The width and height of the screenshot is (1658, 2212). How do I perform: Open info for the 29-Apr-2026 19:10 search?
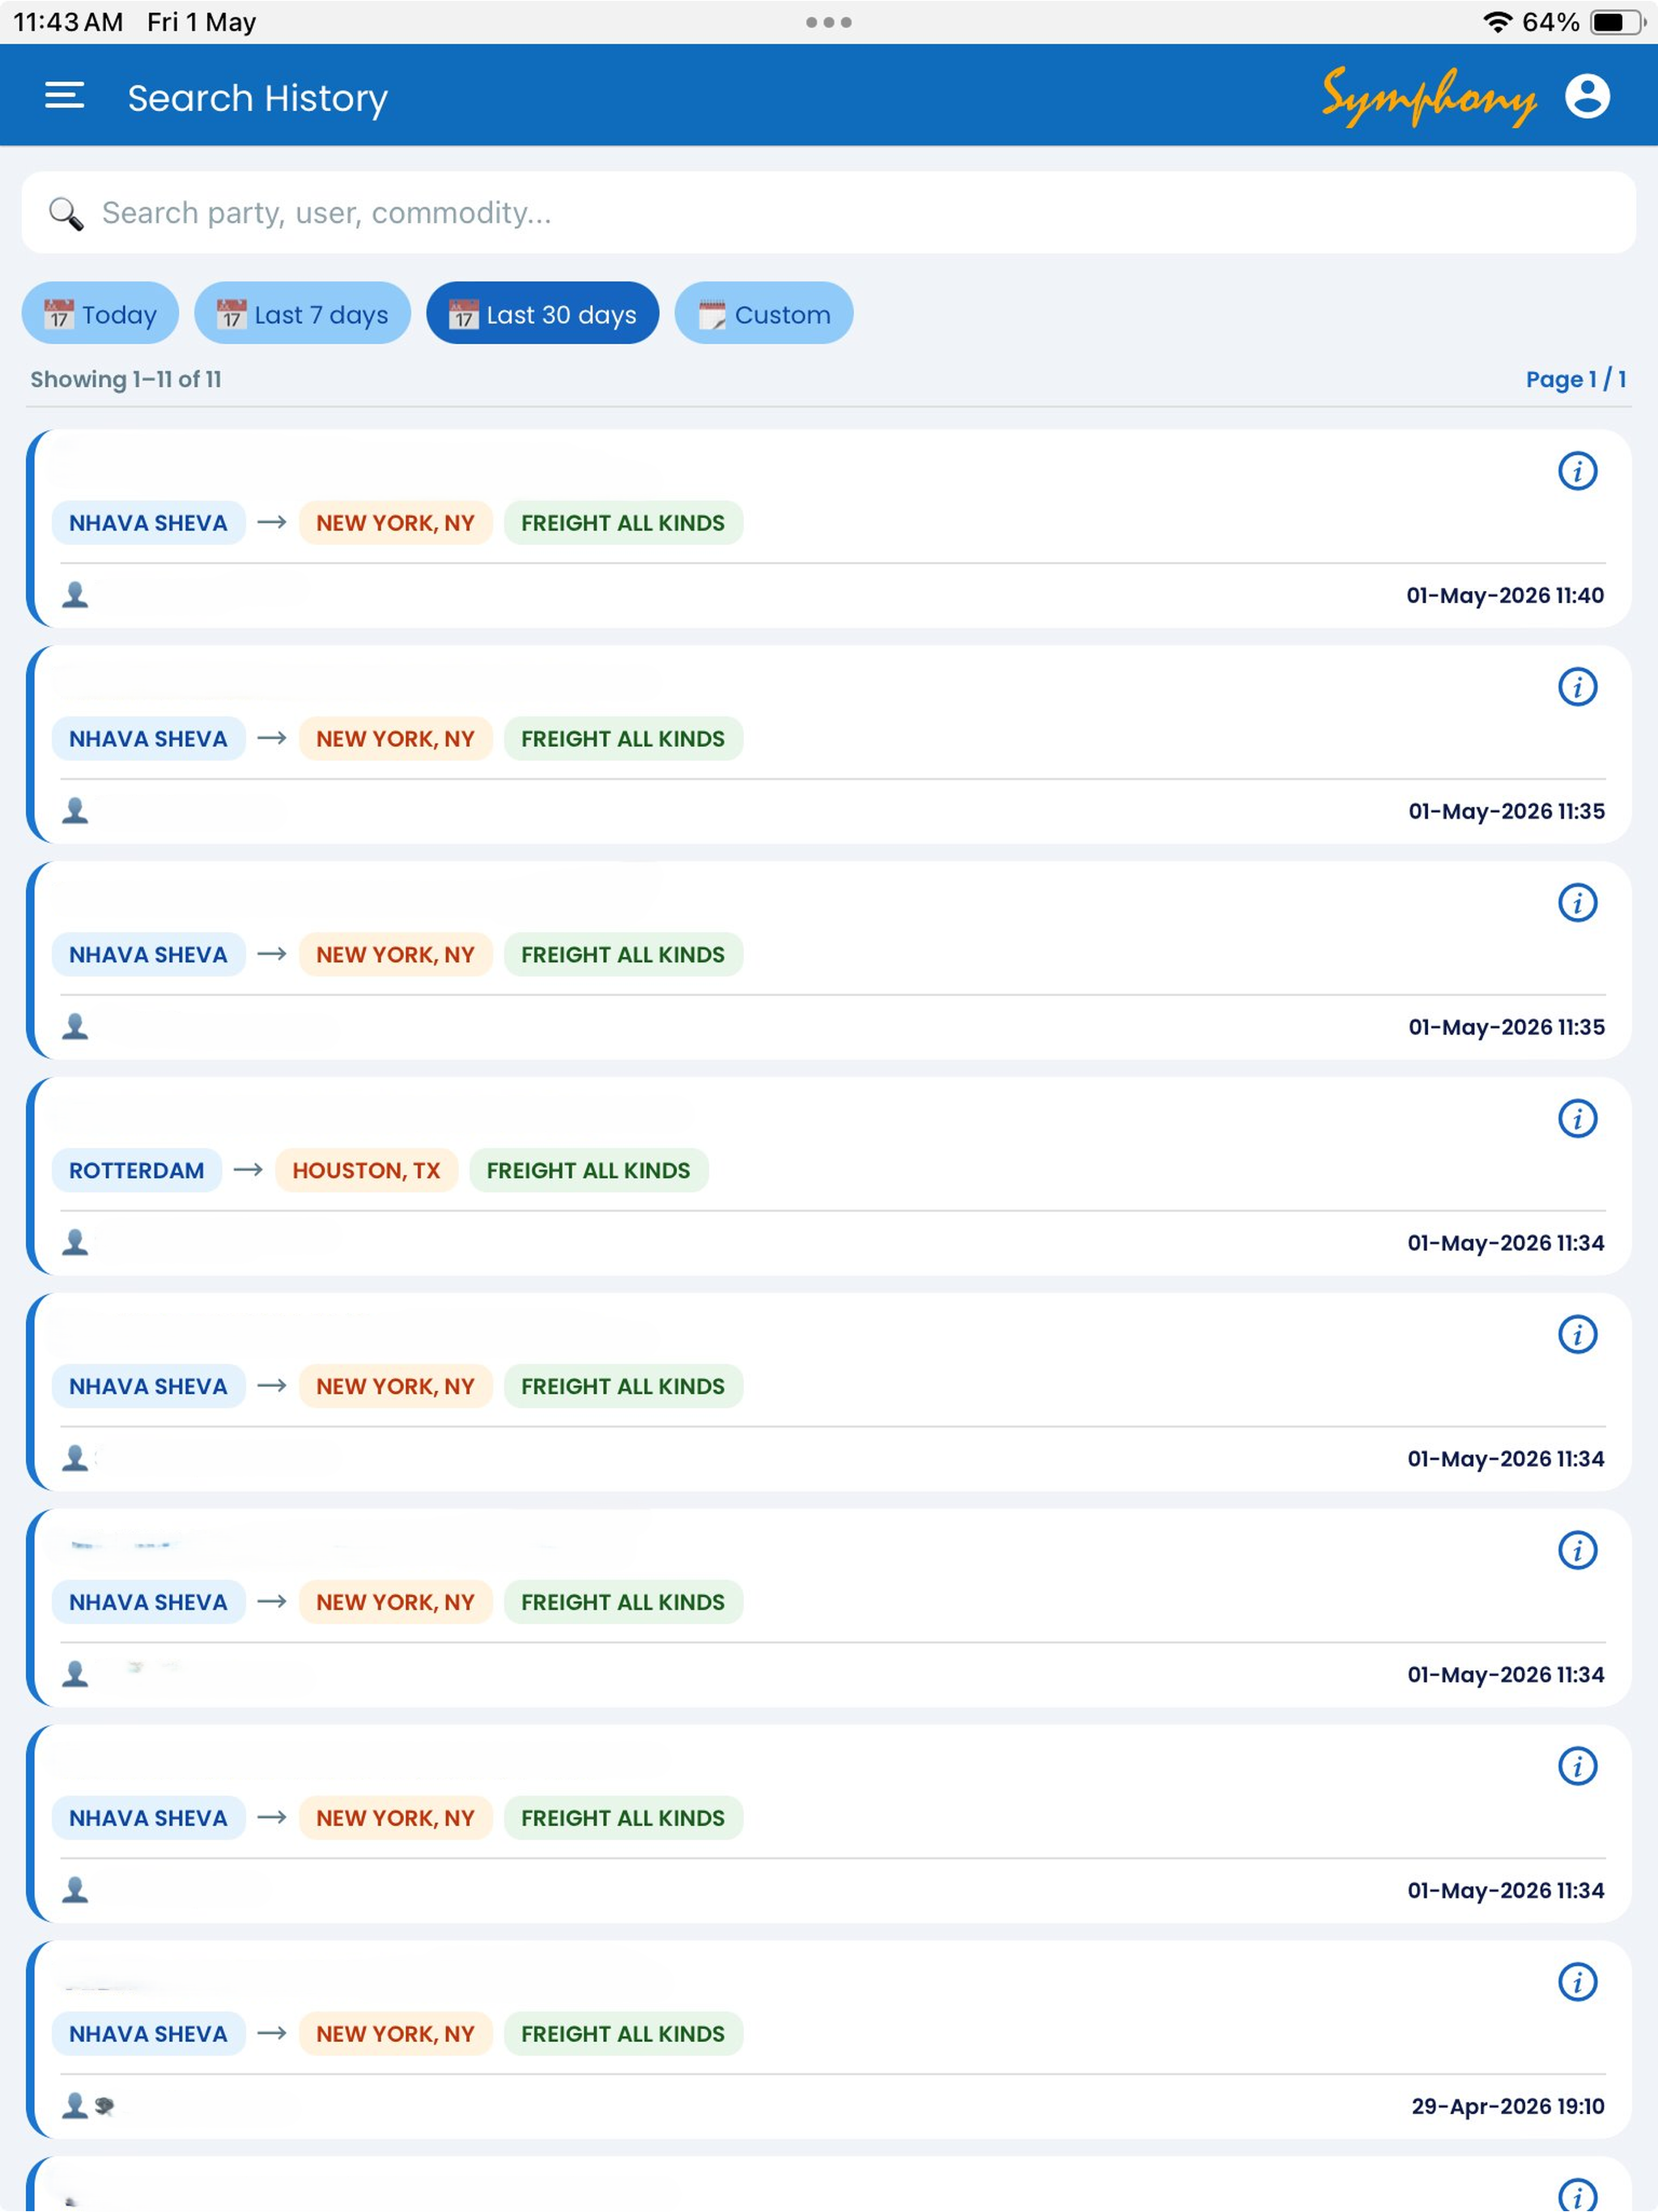1577,1982
